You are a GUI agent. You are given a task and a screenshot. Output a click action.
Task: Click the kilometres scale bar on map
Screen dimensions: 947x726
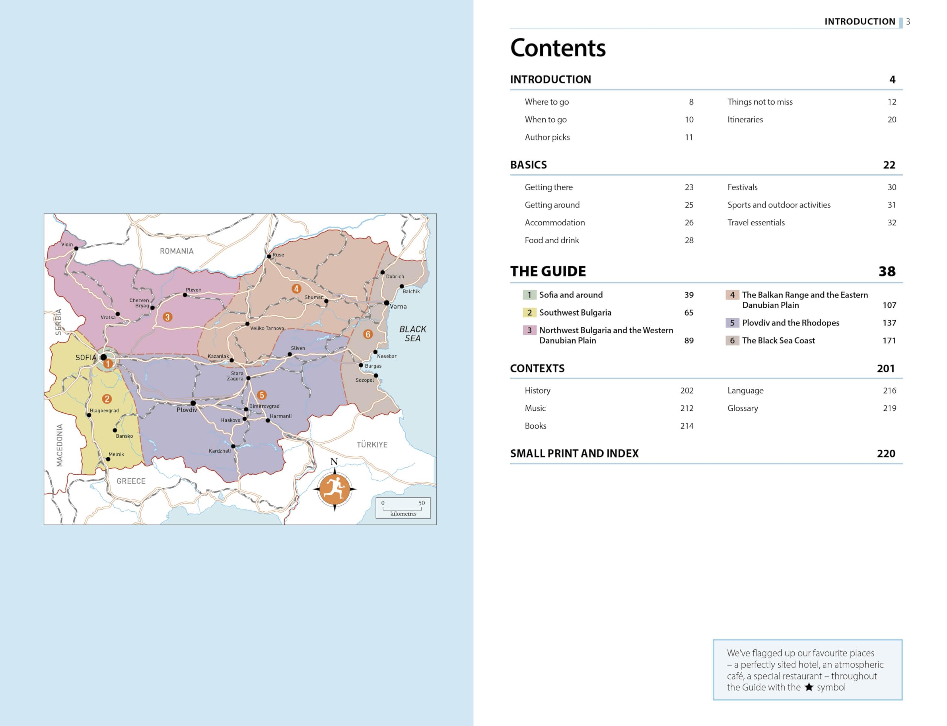[x=403, y=508]
